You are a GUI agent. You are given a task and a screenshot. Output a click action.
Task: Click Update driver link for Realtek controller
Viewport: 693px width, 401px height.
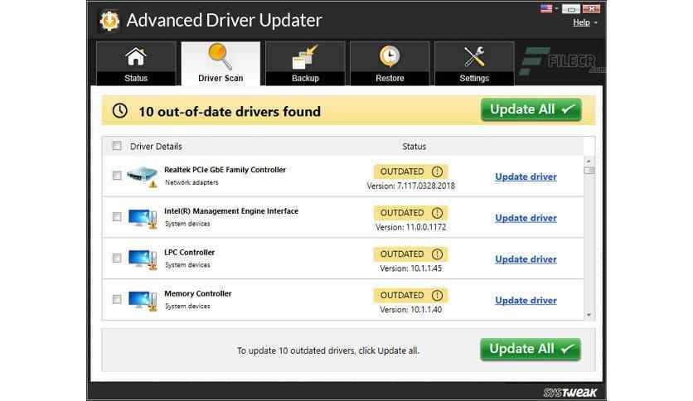point(526,176)
